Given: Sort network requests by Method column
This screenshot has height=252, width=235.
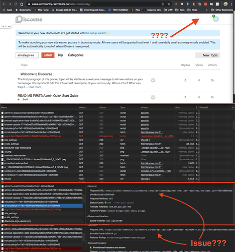Looking at the screenshot, I should [x=82, y=107].
